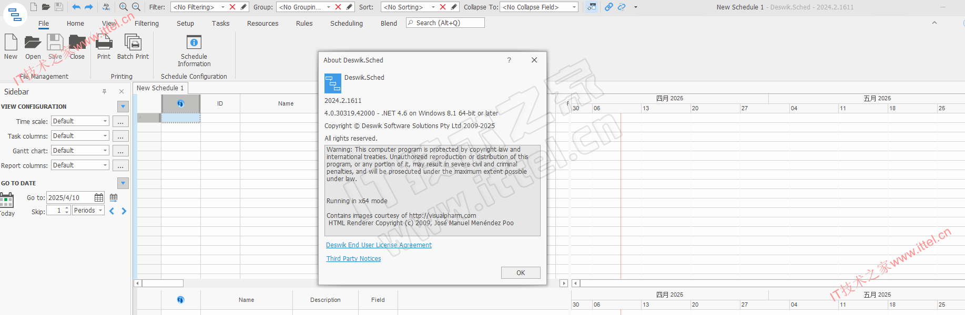
Task: Clear the filter with the red X
Action: (x=232, y=7)
